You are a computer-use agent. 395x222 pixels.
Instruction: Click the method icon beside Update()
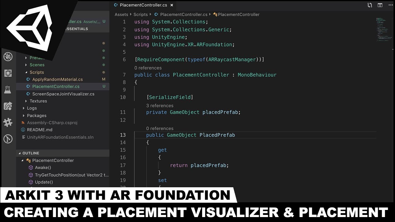[x=31, y=182]
